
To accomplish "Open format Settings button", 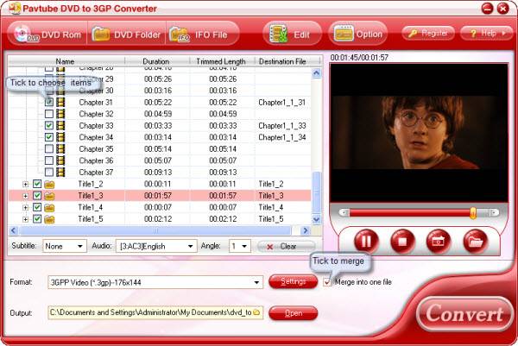I will [293, 281].
